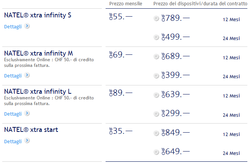The width and height of the screenshot is (250, 164).
Task: Pick the CHF 639 12 Mesi radio
Action: (x=156, y=95)
